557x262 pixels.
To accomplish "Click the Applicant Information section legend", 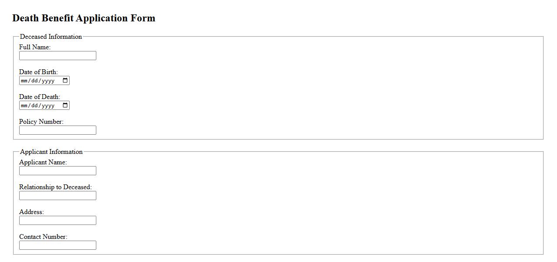I will 51,152.
